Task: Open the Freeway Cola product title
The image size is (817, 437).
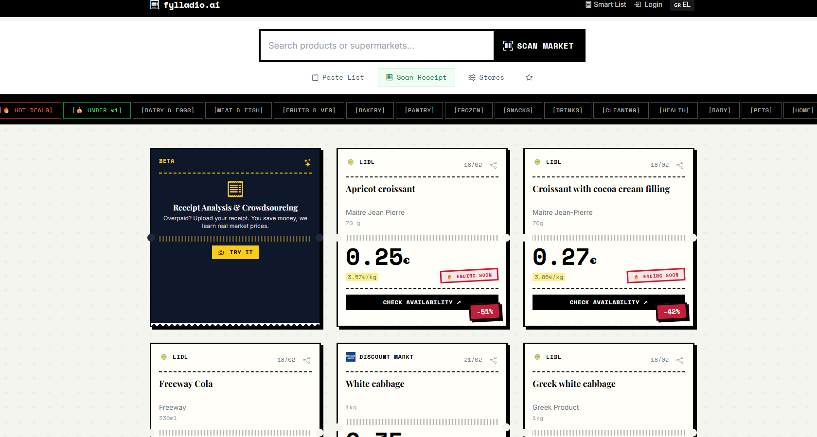Action: pyautogui.click(x=186, y=384)
